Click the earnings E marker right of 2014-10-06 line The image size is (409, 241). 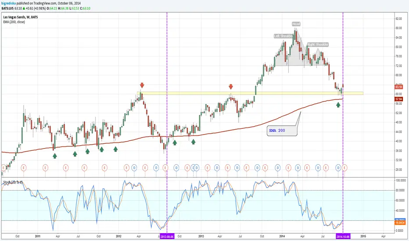click(344, 168)
